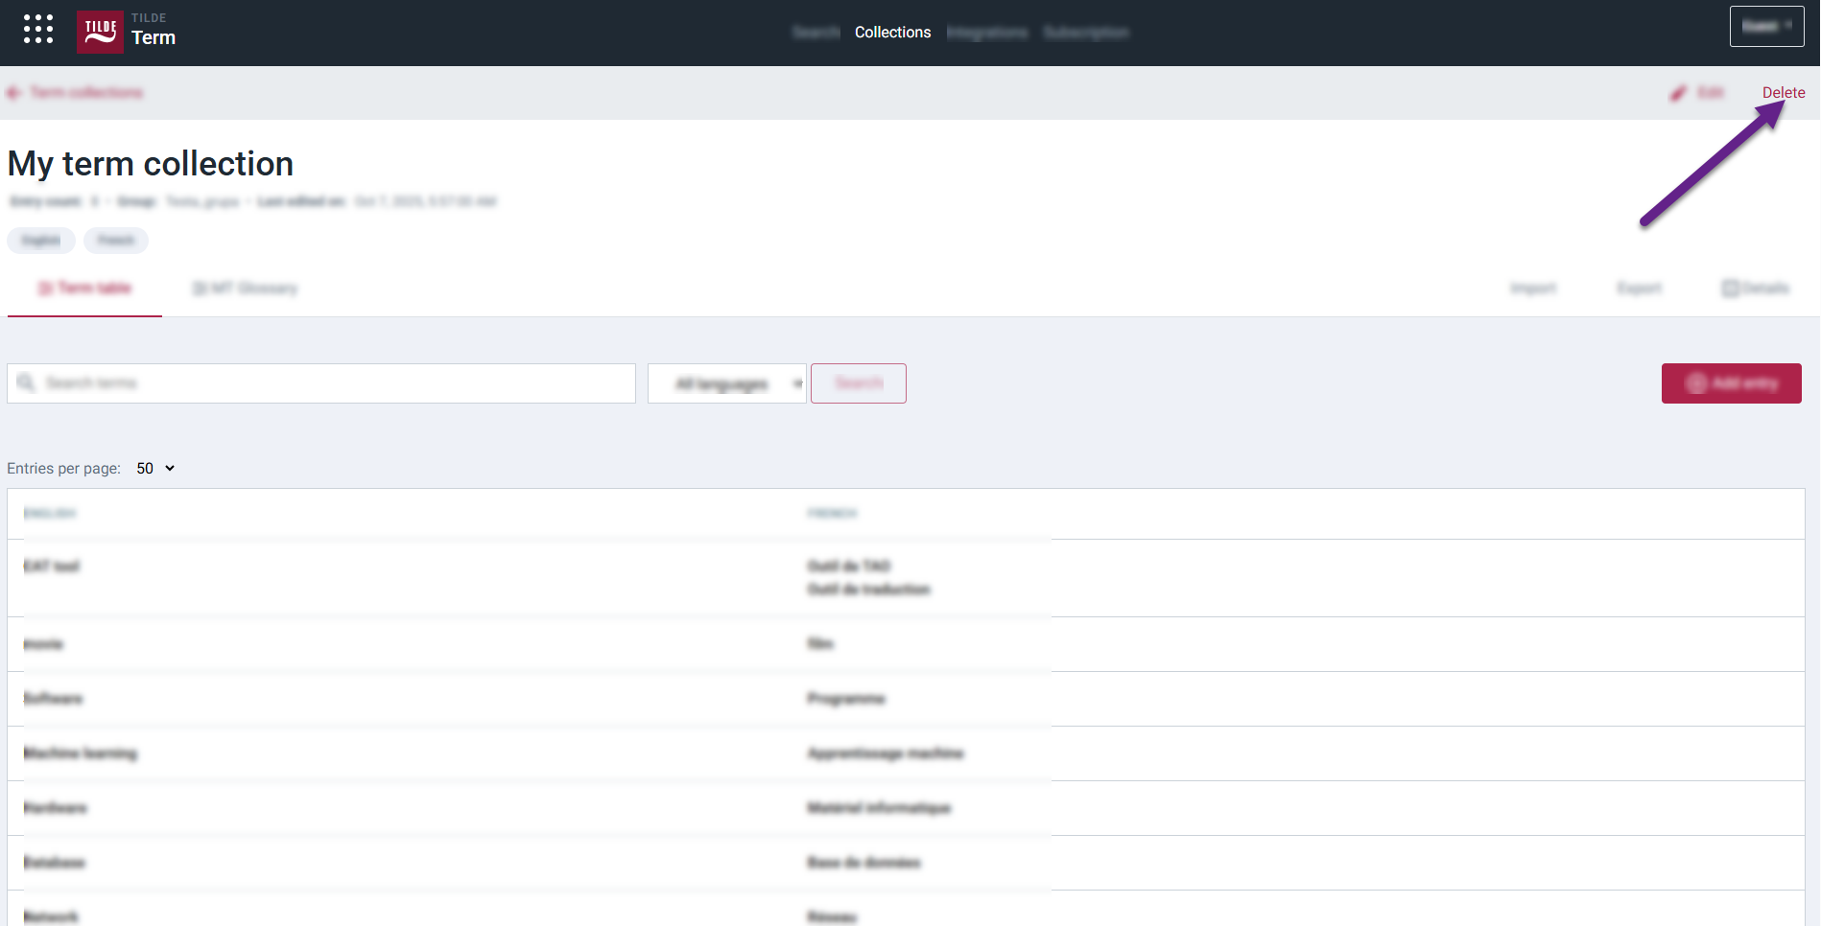The width and height of the screenshot is (1821, 926).
Task: Click the Edit pencil icon
Action: [x=1678, y=93]
